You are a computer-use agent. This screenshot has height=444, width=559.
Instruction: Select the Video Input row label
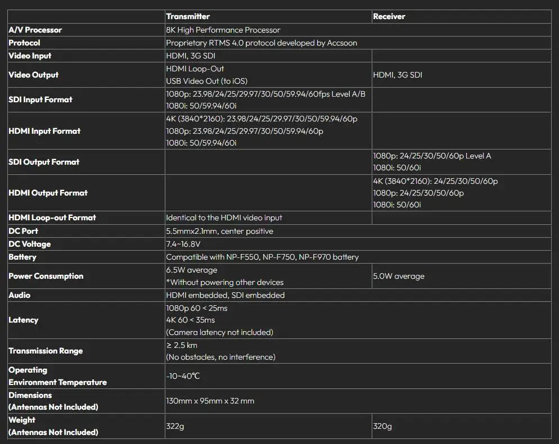pos(30,56)
